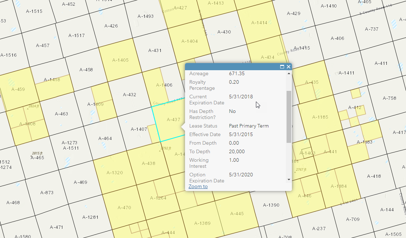Click the popup scrollbar up arrow
Screen dimensions: 406x238
coord(289,73)
